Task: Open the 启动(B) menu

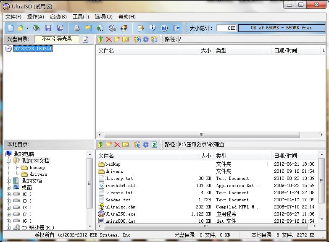Action: tap(58, 17)
